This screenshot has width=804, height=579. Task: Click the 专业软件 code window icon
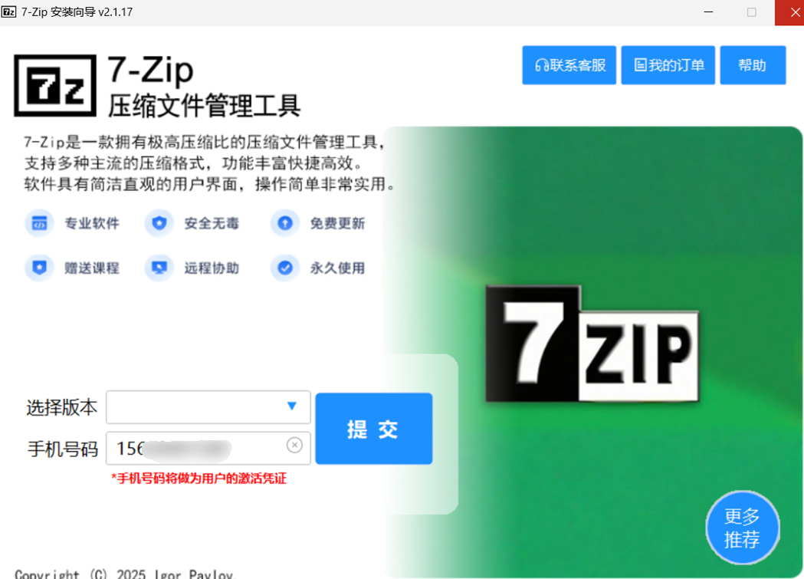(x=40, y=224)
